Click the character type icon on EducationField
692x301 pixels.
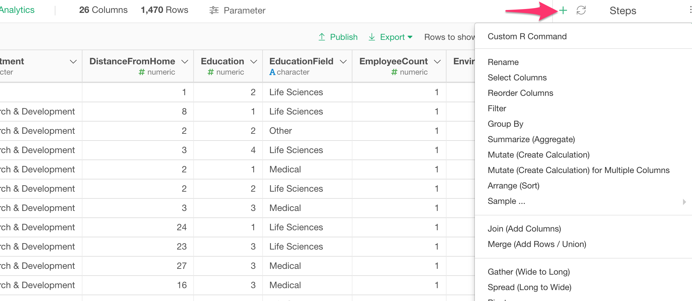(273, 72)
